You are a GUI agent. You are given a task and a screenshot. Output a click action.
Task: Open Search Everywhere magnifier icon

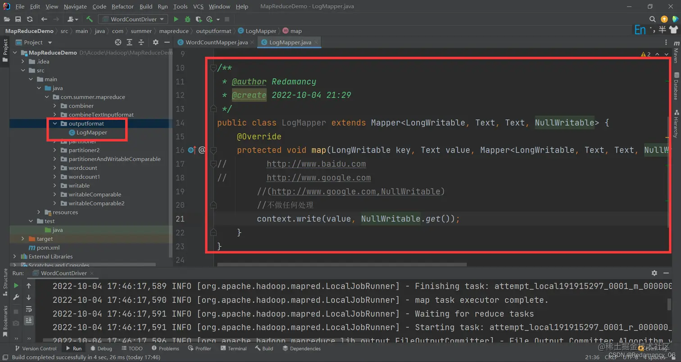coord(653,19)
